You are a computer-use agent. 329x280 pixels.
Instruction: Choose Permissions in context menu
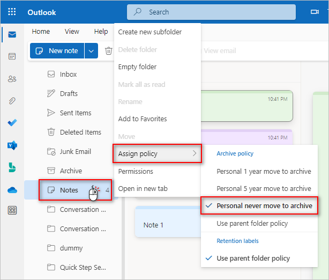point(157,172)
